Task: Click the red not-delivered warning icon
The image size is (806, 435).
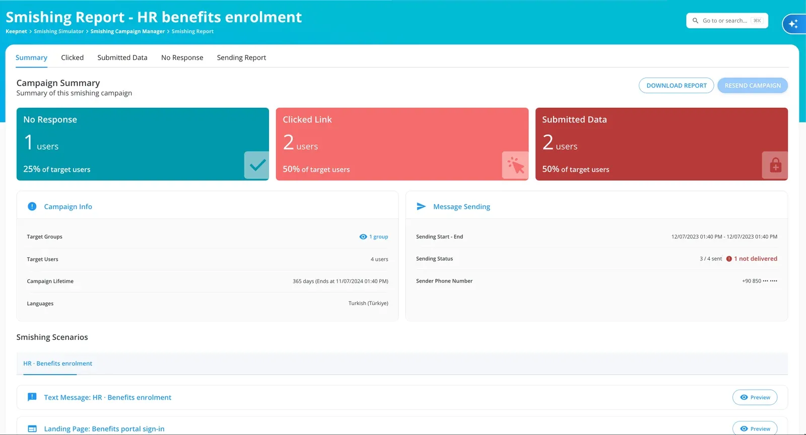Action: click(729, 259)
